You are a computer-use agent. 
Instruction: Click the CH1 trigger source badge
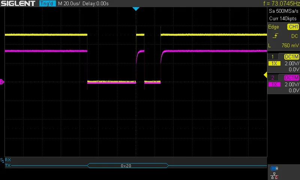293,27
